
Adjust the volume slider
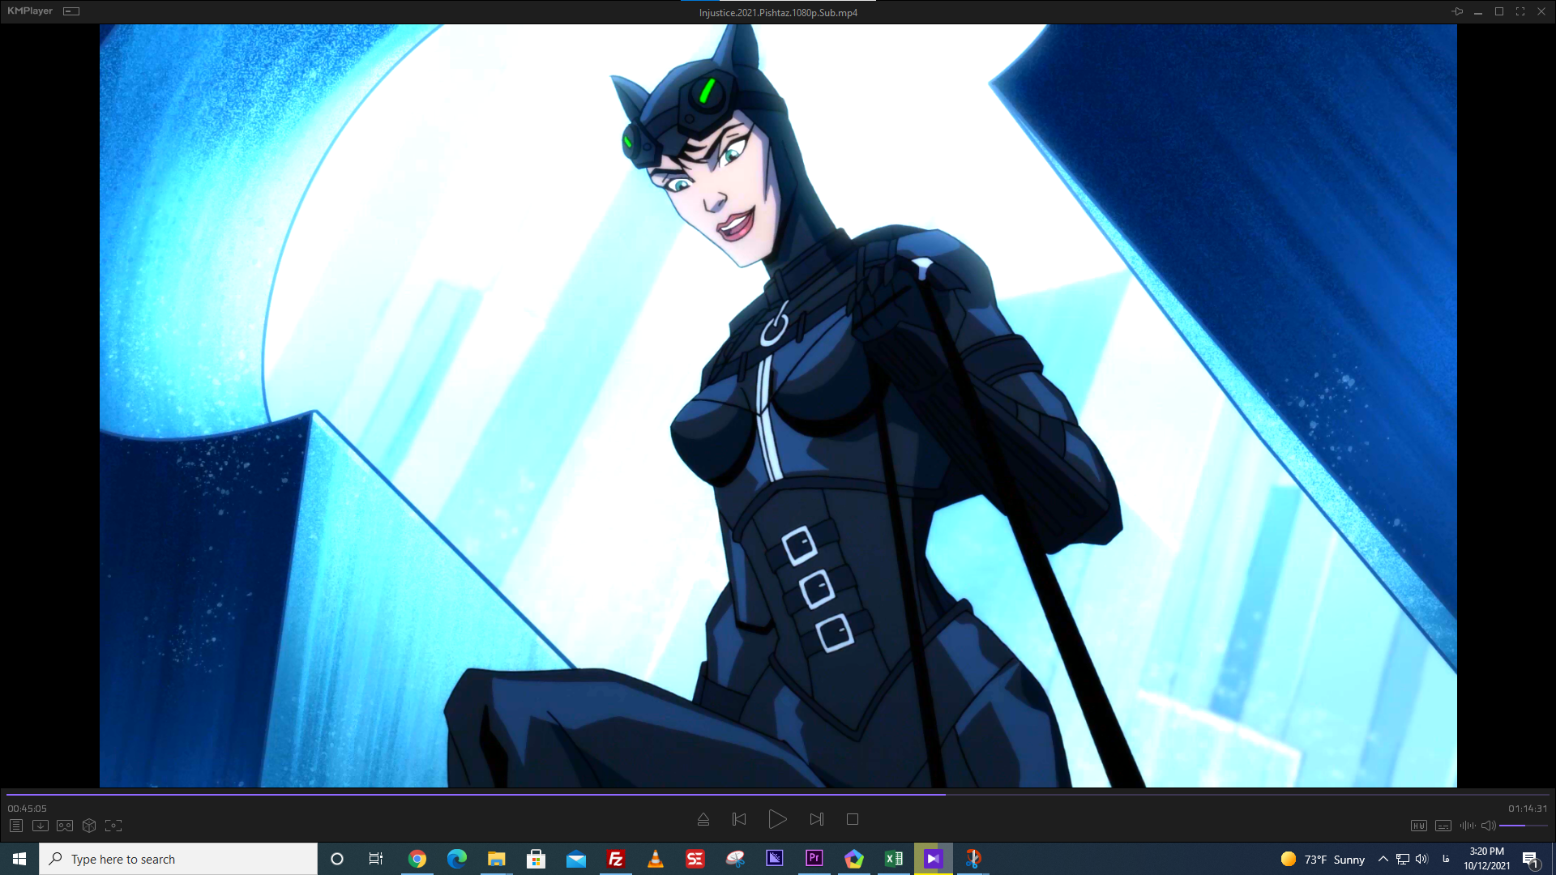pos(1524,826)
